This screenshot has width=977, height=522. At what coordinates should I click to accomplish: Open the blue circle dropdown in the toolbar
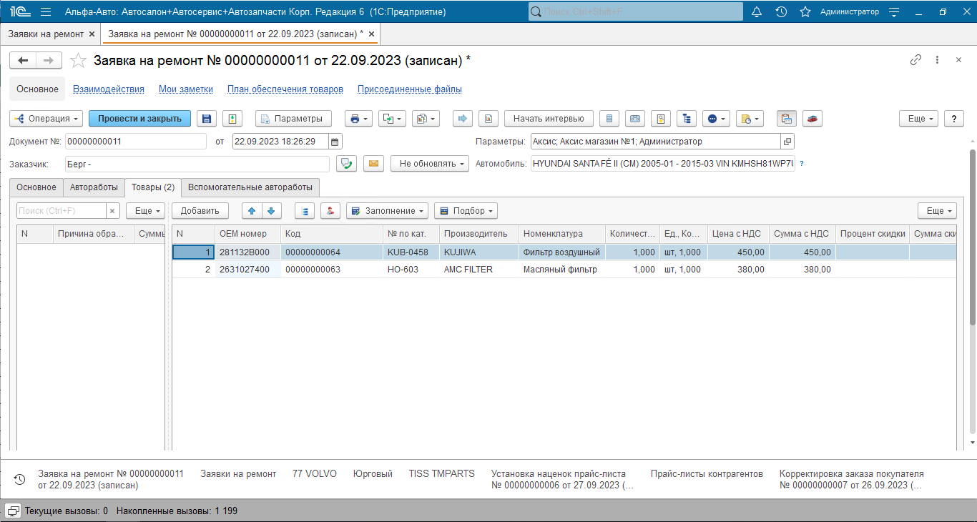coord(716,119)
